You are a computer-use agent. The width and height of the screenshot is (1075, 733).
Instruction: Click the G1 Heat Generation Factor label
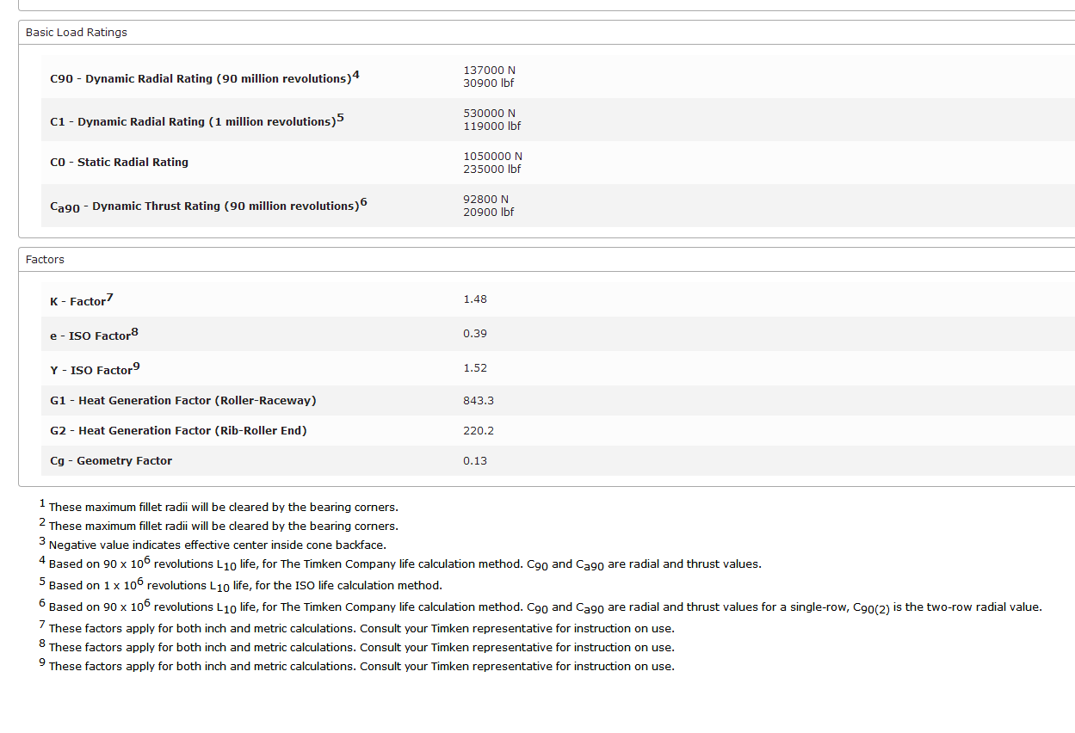pyautogui.click(x=183, y=401)
